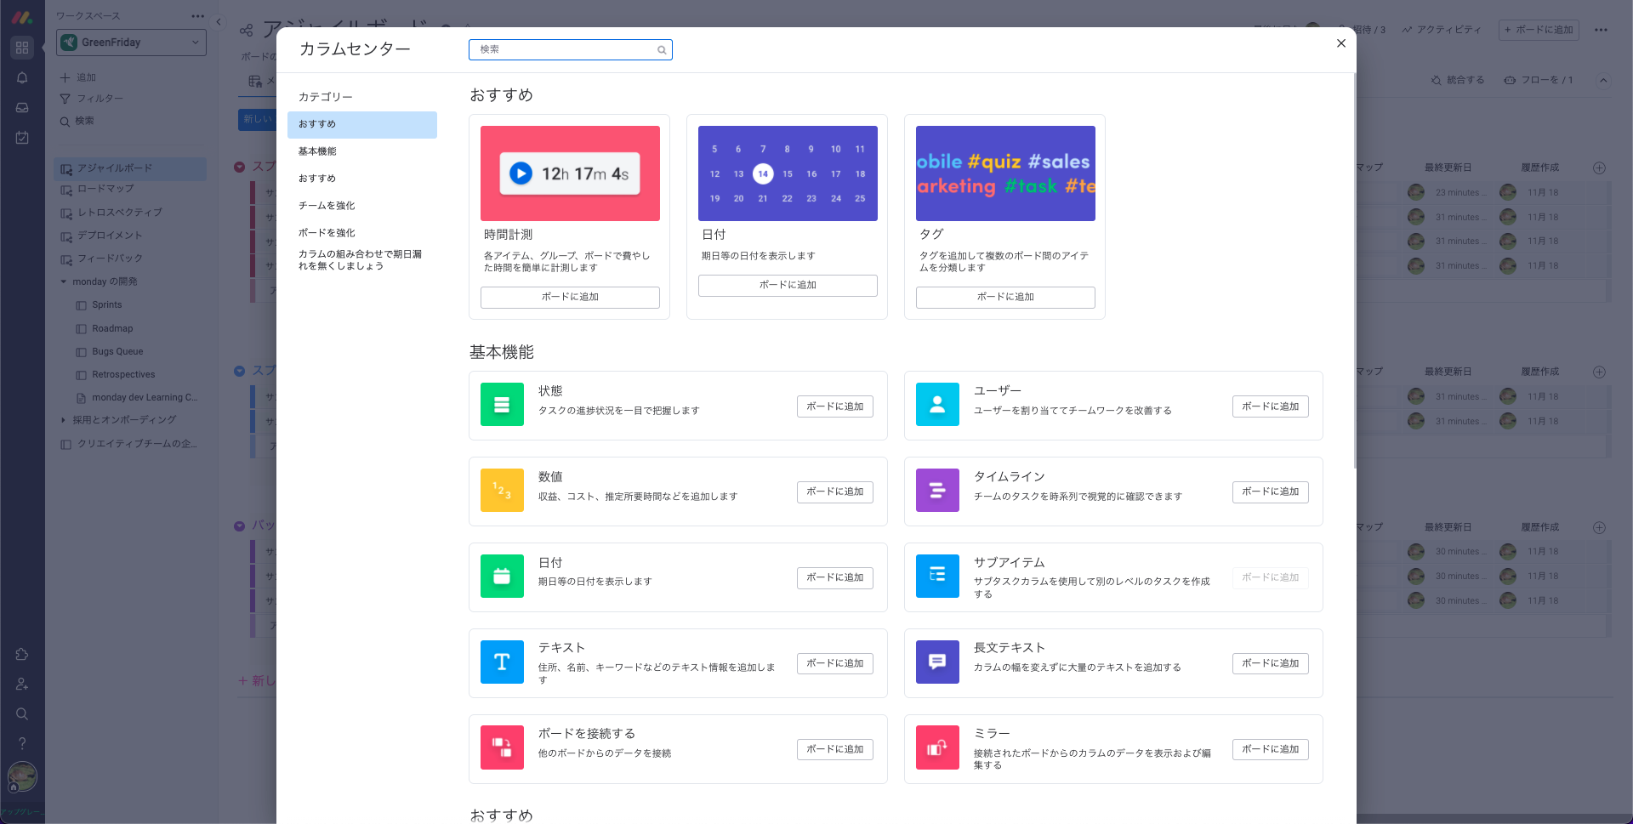Click the サブアイテム subitems column icon
The image size is (1633, 824).
pos(937,577)
